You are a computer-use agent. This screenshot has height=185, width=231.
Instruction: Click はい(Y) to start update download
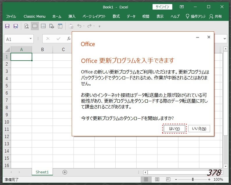pos(174,129)
